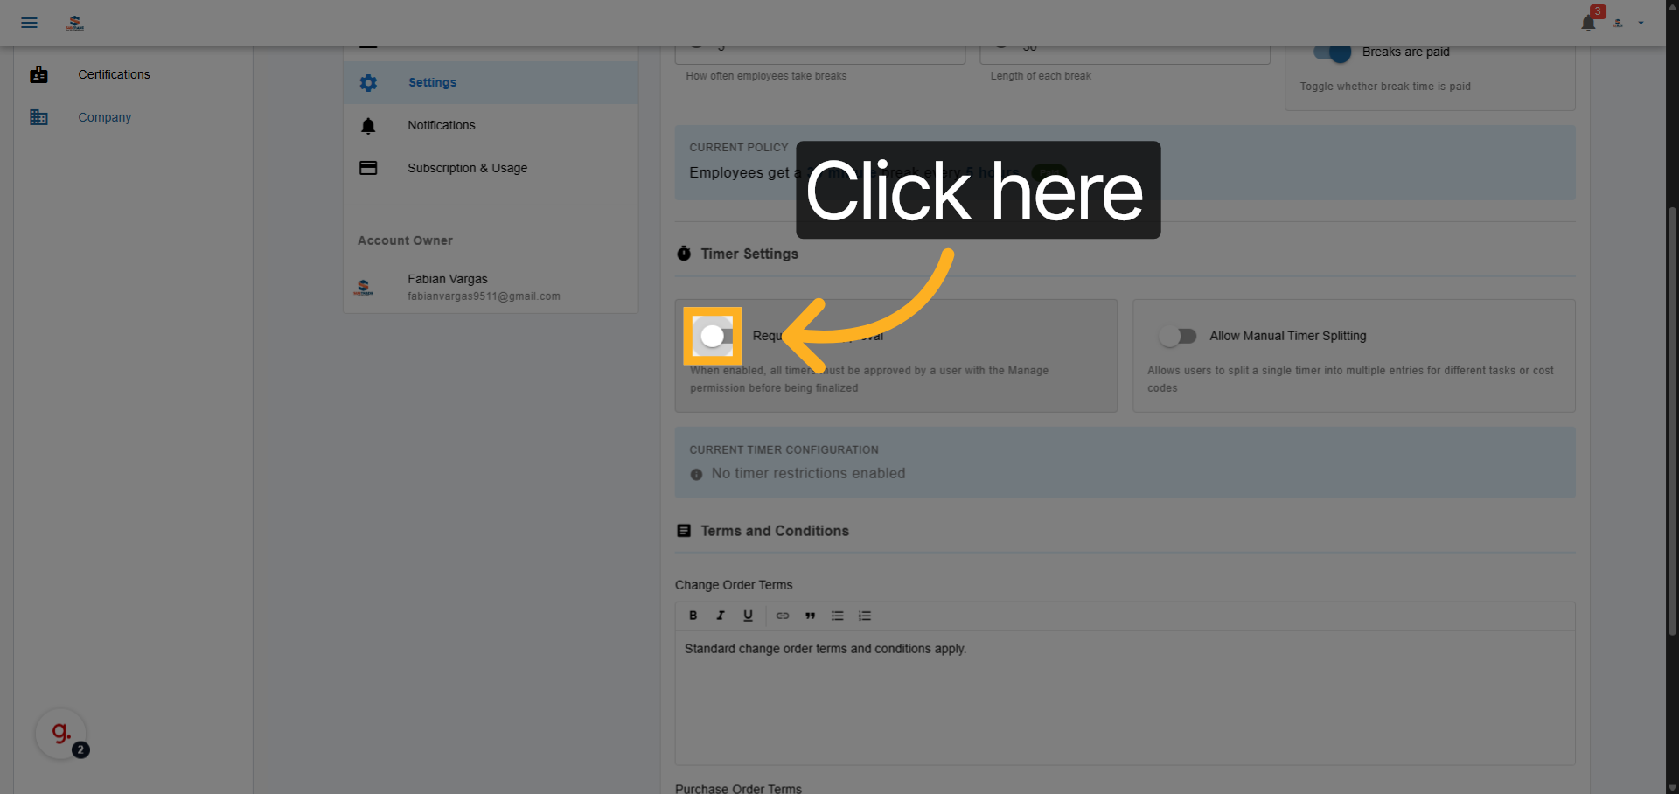Insert a blockquote in the terms editor

point(810,616)
